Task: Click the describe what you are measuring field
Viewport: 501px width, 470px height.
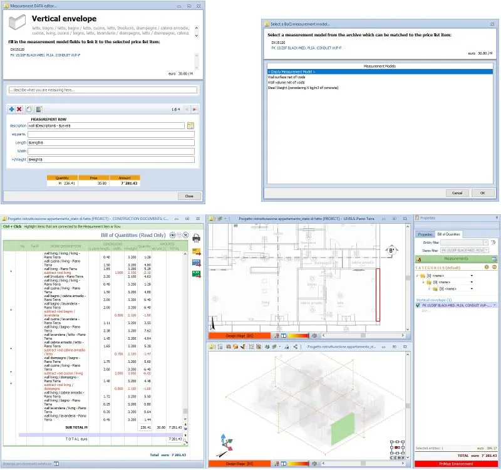Action: pos(103,90)
